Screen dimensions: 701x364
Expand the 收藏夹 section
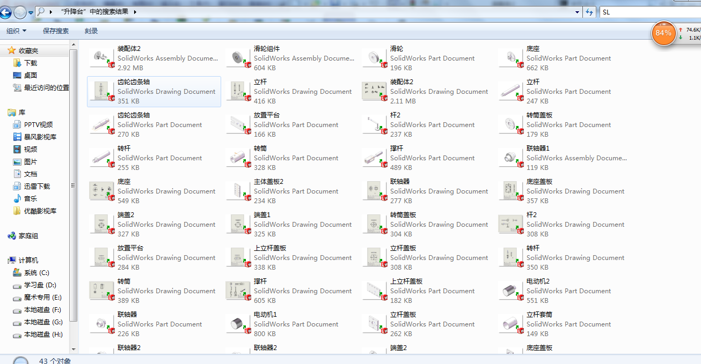(28, 50)
